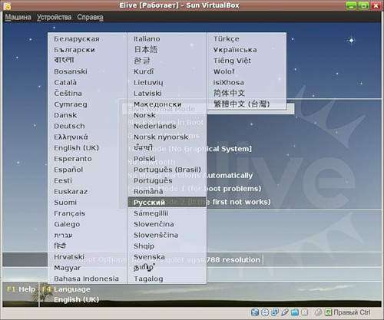This screenshot has height=320, width=384.
Task: Select Esperanto language
Action: tap(73, 159)
